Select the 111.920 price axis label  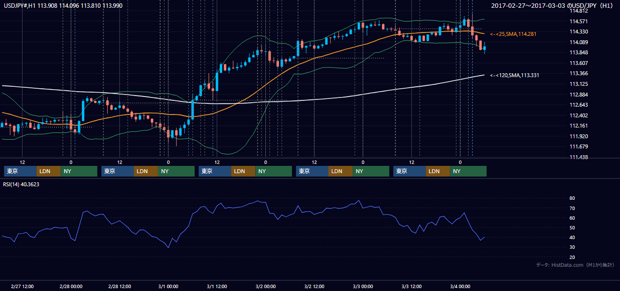[x=578, y=136]
